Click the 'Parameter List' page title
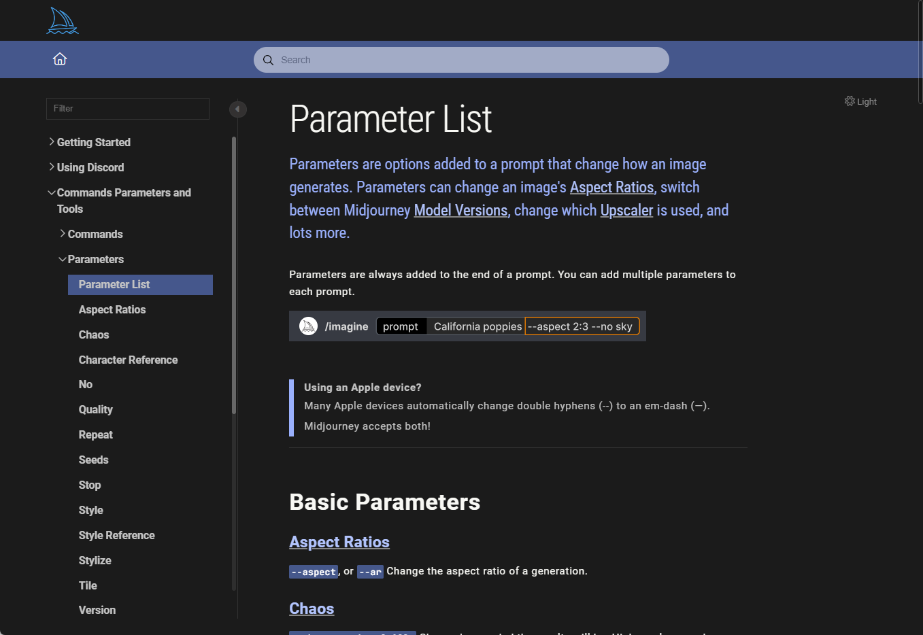 [390, 119]
